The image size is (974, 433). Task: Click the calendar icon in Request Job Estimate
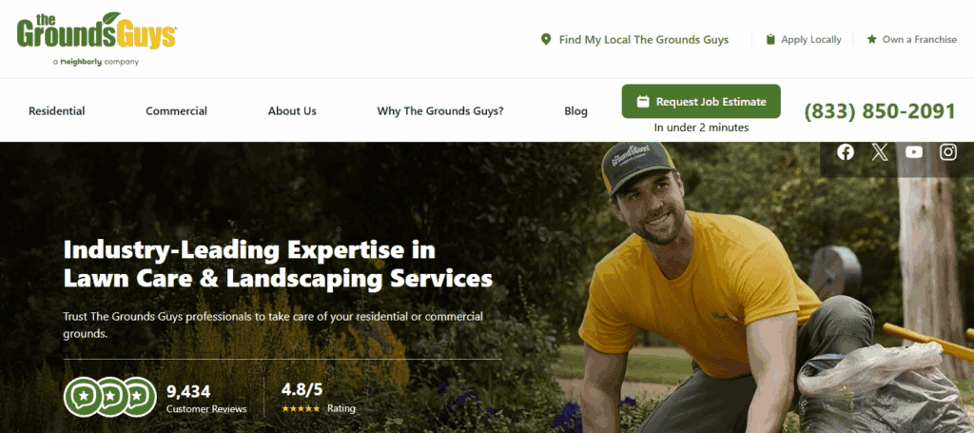pyautogui.click(x=643, y=102)
